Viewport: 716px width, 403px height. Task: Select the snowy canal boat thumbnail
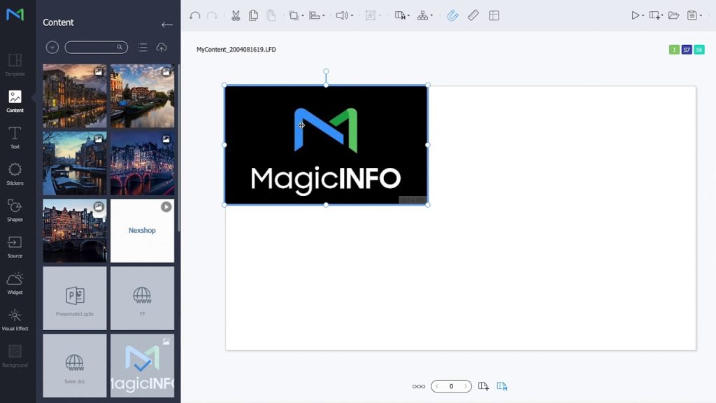tap(74, 163)
